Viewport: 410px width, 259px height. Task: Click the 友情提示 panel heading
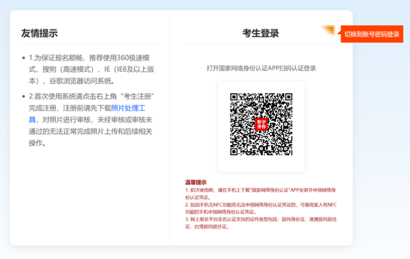[x=39, y=33]
